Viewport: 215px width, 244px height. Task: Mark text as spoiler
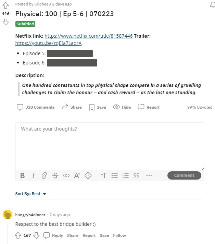click(x=88, y=175)
